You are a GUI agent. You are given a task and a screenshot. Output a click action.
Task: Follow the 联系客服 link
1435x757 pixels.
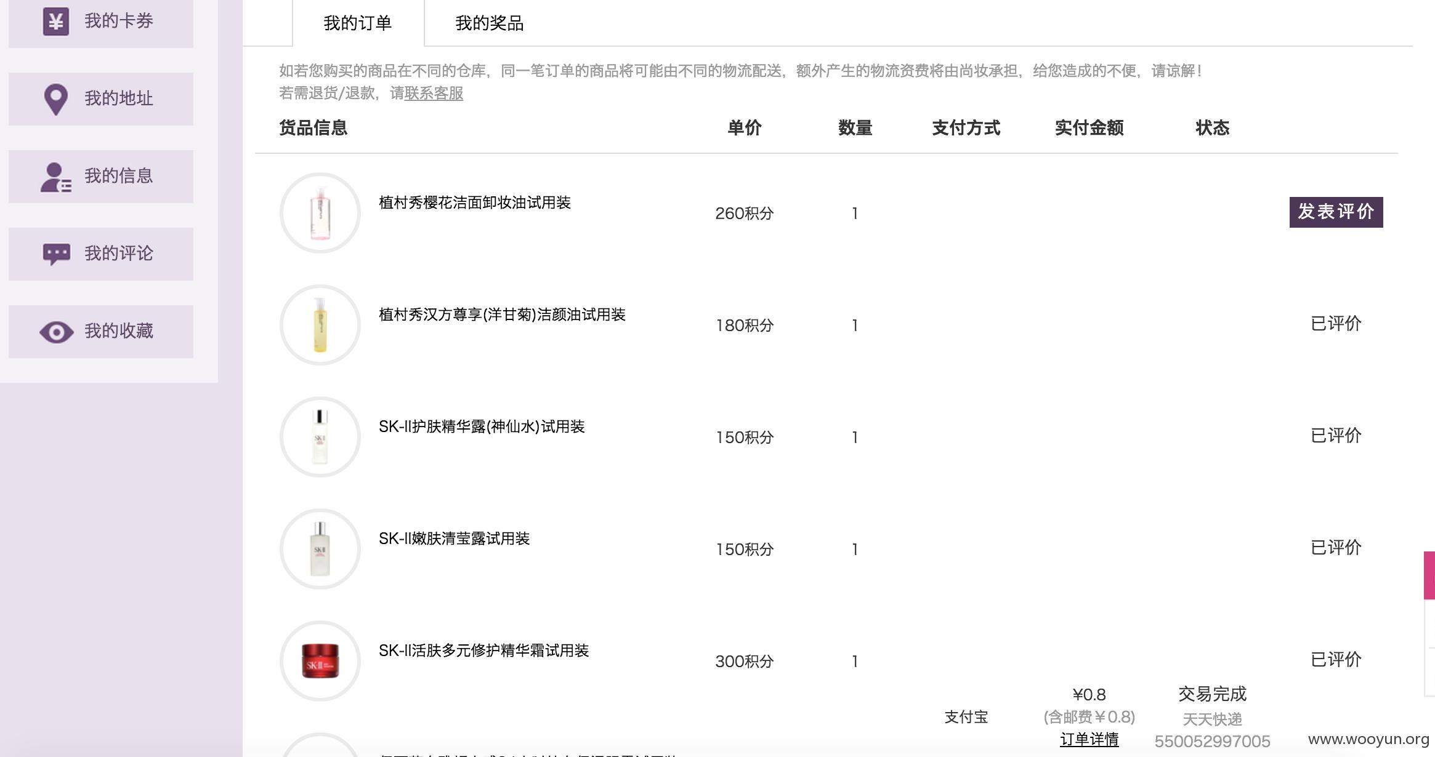[434, 94]
